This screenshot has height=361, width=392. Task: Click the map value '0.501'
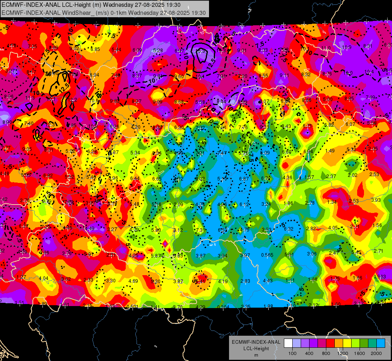133,307
